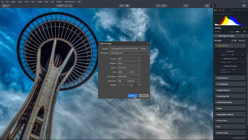Screen dimensions: 248x140
Task: Open the pixel/inch units dropdown
Action: tap(133, 81)
